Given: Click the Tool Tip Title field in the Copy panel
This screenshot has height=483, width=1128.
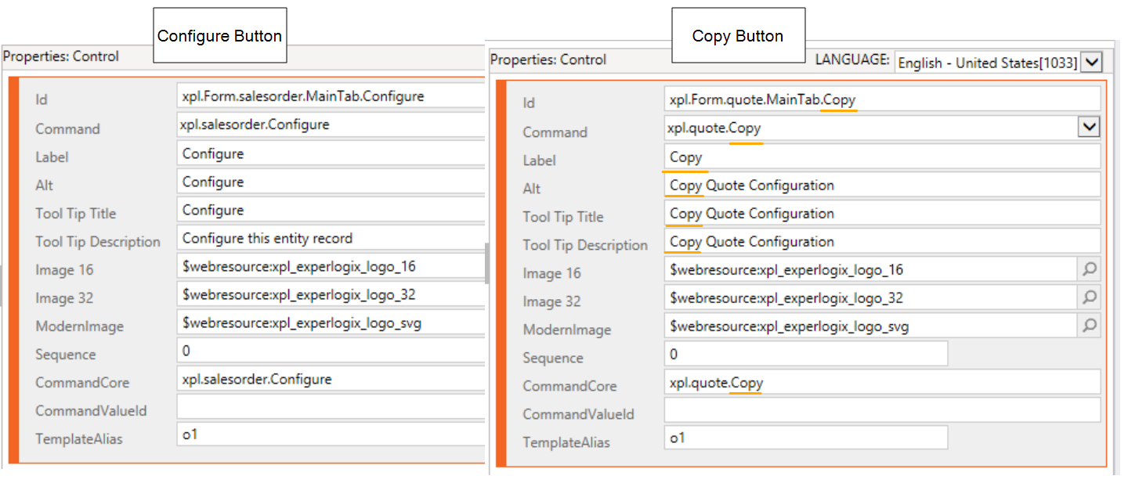Looking at the screenshot, I should 882,213.
